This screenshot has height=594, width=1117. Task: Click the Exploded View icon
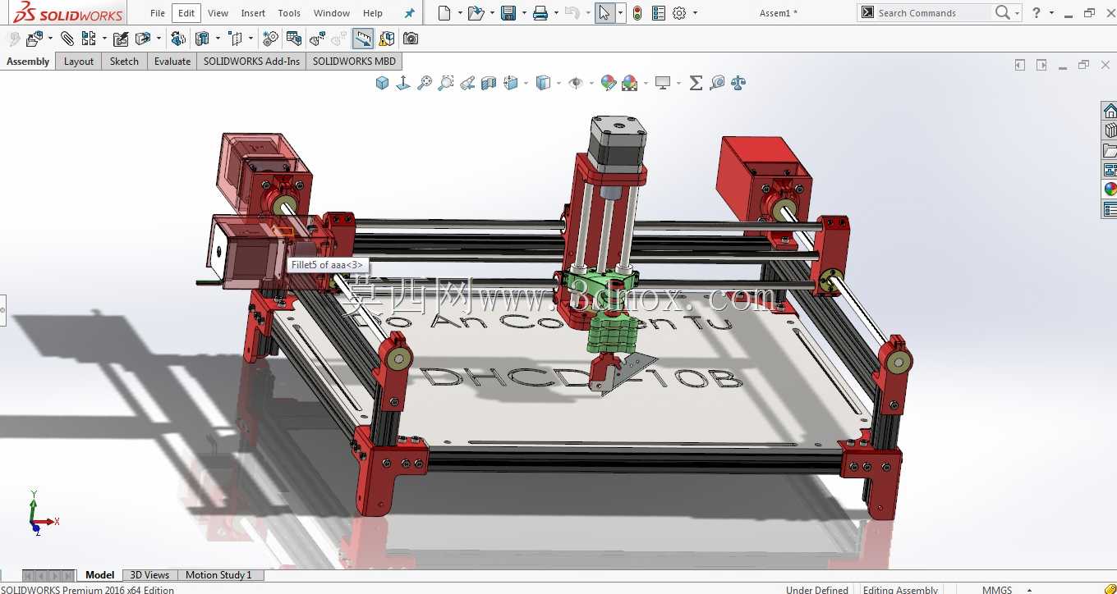pos(318,39)
